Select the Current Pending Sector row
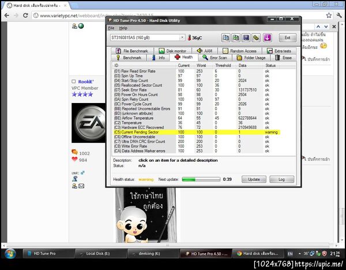346x270 pixels. click(x=197, y=132)
